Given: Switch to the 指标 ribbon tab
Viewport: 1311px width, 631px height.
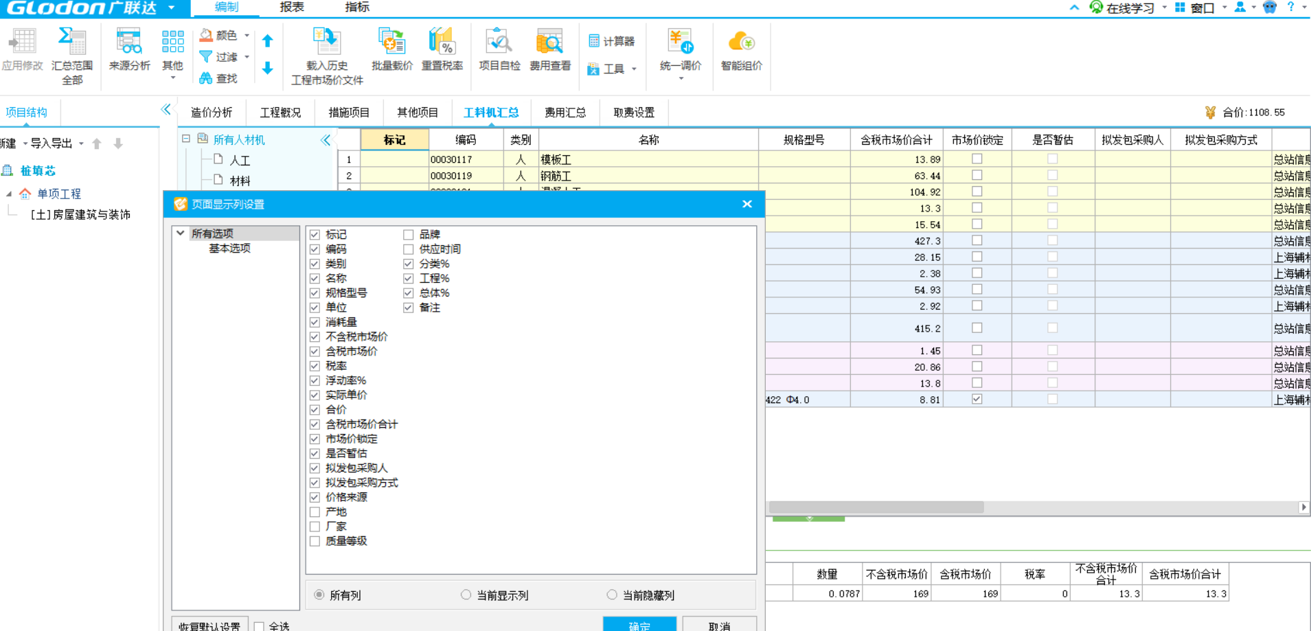Looking at the screenshot, I should (x=357, y=7).
